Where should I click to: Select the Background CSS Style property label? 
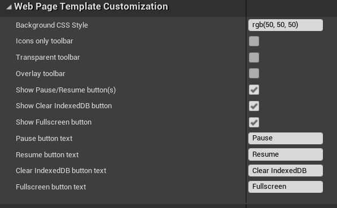(x=52, y=25)
